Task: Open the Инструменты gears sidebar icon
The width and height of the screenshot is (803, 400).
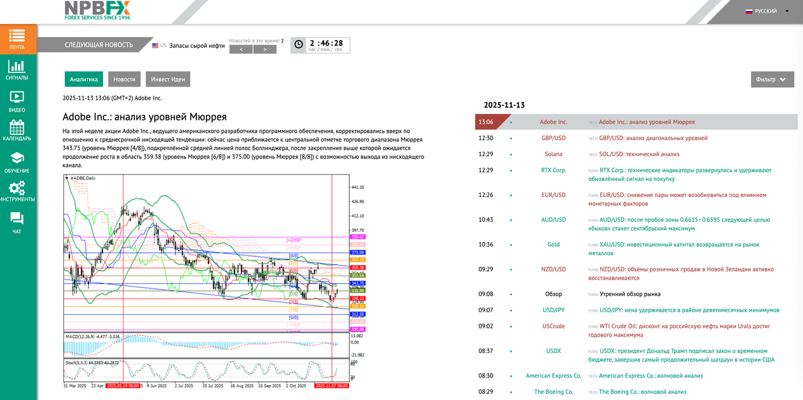Action: point(17,191)
